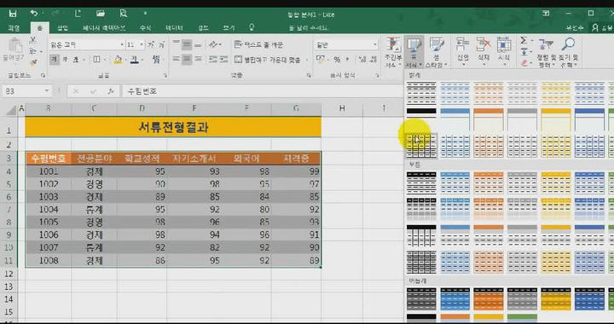Increase decimal places
This screenshot has height=324, width=614.
click(x=362, y=60)
